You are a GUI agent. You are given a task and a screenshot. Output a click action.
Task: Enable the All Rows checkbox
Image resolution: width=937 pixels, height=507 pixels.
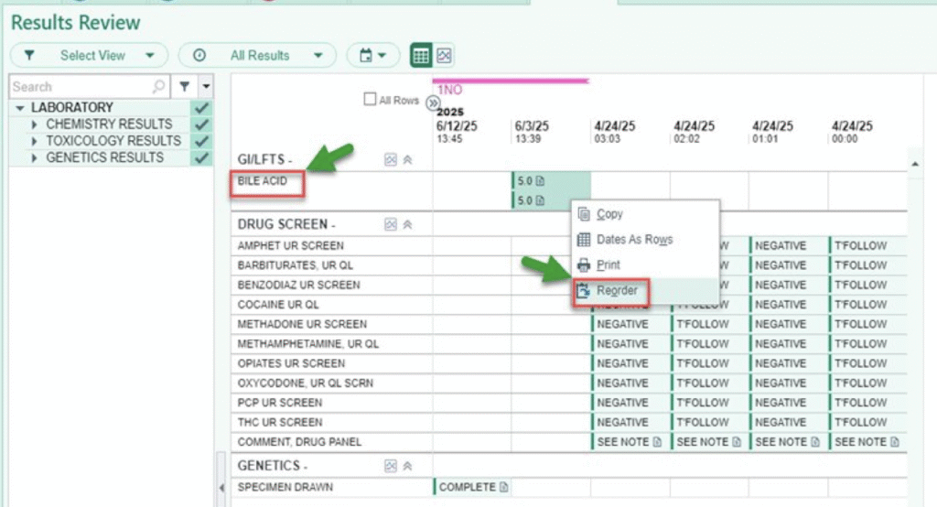pos(371,100)
